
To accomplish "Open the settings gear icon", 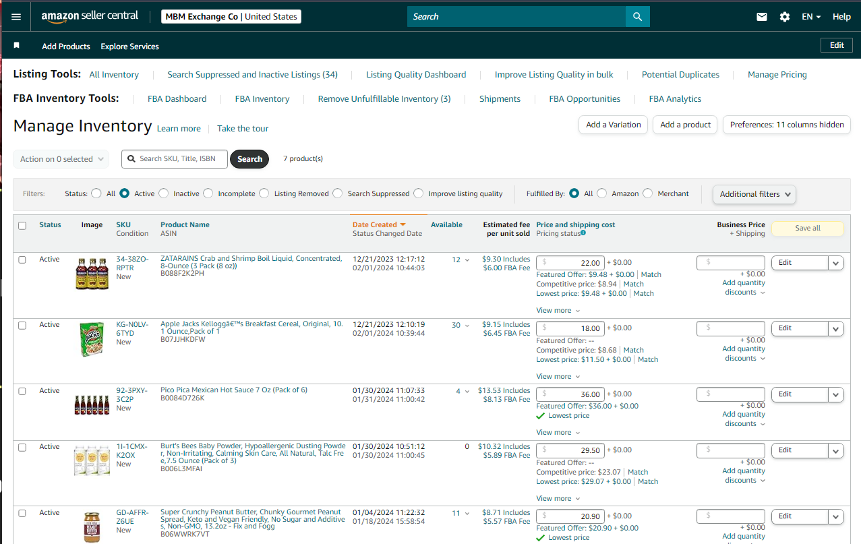I will (x=785, y=17).
